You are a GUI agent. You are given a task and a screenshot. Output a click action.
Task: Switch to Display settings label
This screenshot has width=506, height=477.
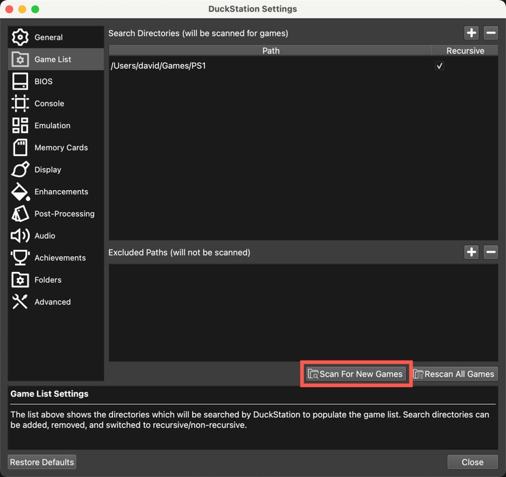point(48,170)
